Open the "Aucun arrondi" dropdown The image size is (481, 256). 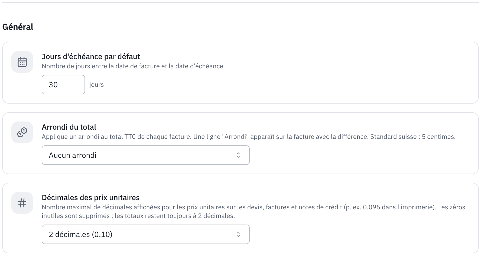pos(146,155)
